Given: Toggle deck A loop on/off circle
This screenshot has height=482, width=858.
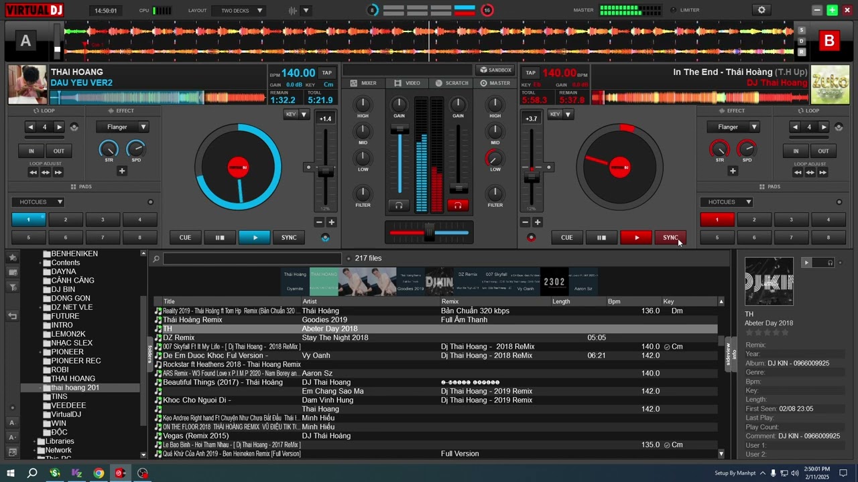Looking at the screenshot, I should [x=74, y=127].
